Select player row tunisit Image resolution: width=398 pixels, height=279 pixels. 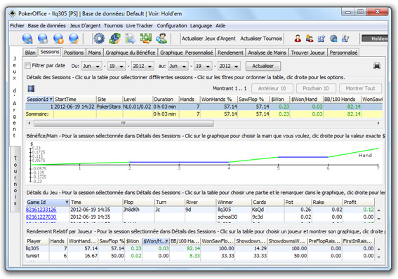[200, 256]
